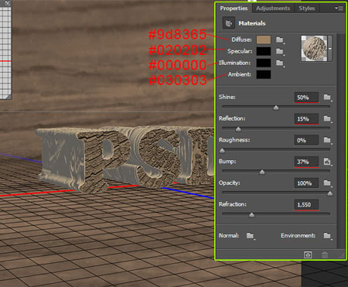This screenshot has width=348, height=287.
Task: Click the Ambient color swatch
Action: (264, 74)
